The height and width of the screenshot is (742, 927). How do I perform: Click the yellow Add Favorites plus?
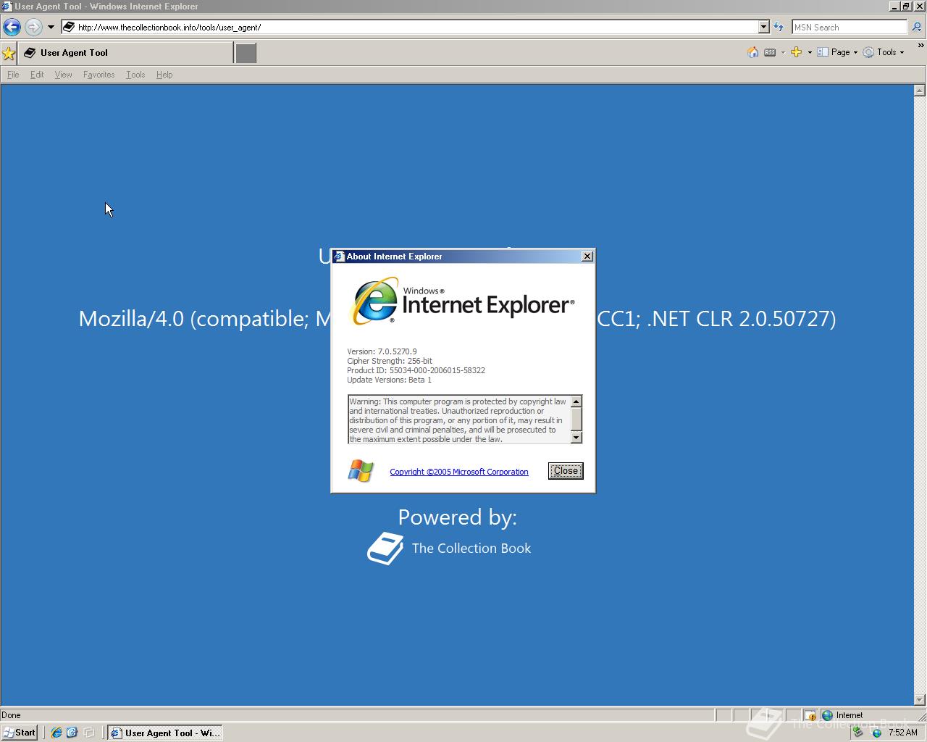(x=796, y=52)
